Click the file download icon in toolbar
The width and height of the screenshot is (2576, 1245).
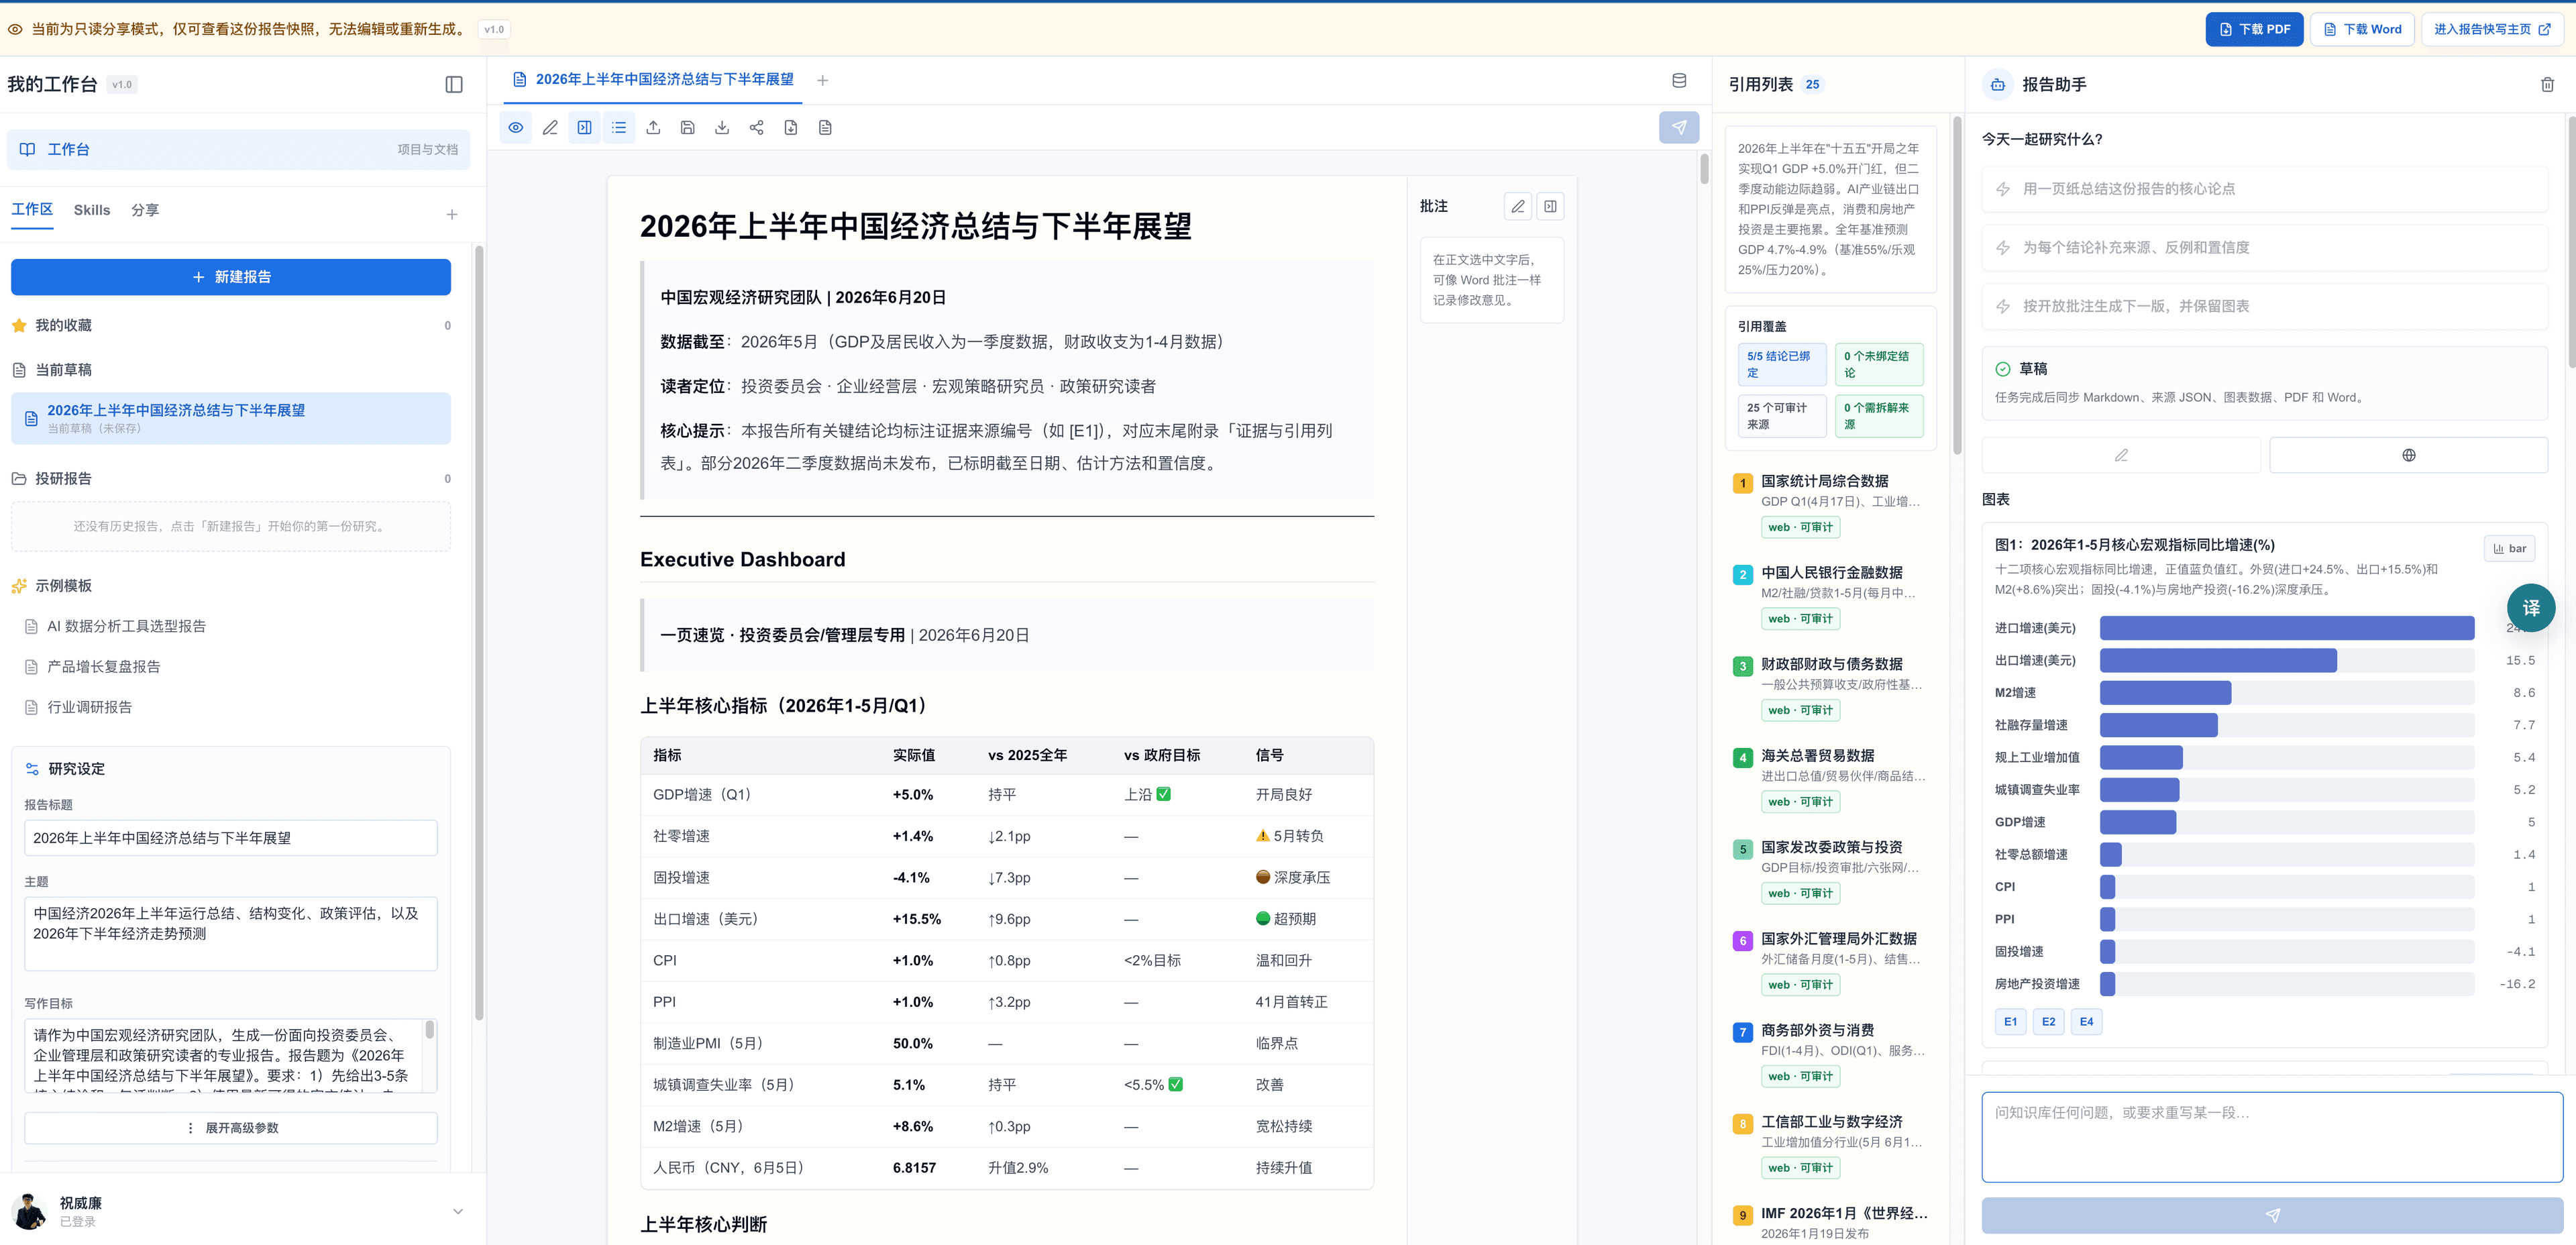(791, 127)
